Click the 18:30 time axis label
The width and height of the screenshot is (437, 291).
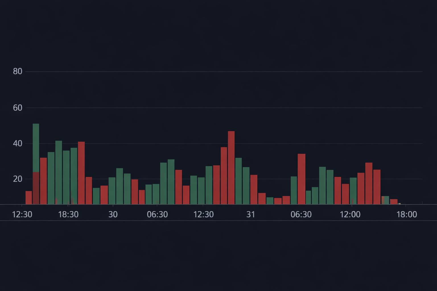(68, 214)
